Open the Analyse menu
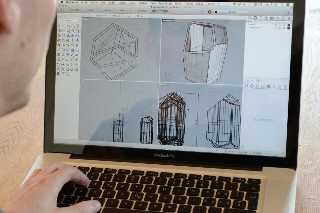Image resolution: width=320 pixels, height=213 pixels. tap(189, 4)
